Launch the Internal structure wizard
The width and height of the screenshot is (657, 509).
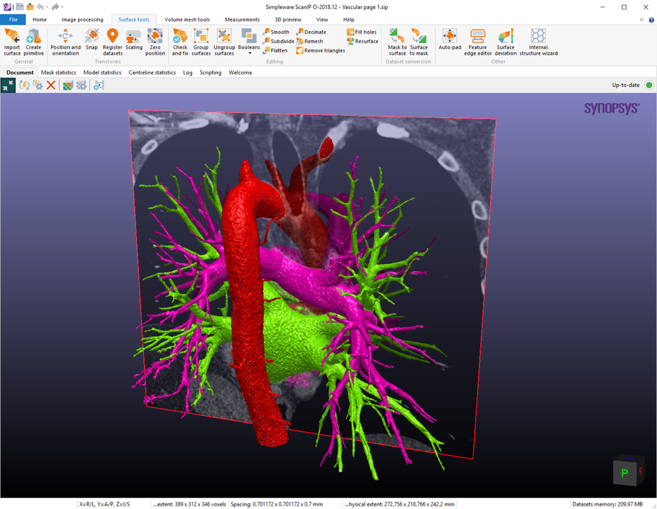pos(538,41)
